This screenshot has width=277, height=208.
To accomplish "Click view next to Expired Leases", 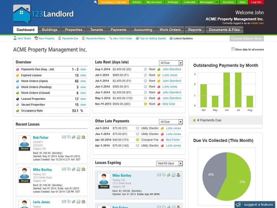I will click(83, 75).
